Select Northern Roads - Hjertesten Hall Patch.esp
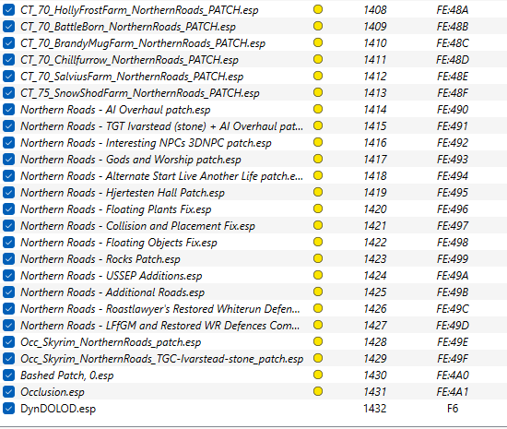This screenshot has width=507, height=429. pos(123,193)
